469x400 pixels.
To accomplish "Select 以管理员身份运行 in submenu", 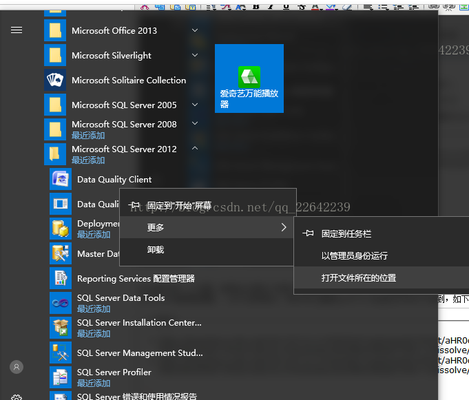I will [354, 256].
